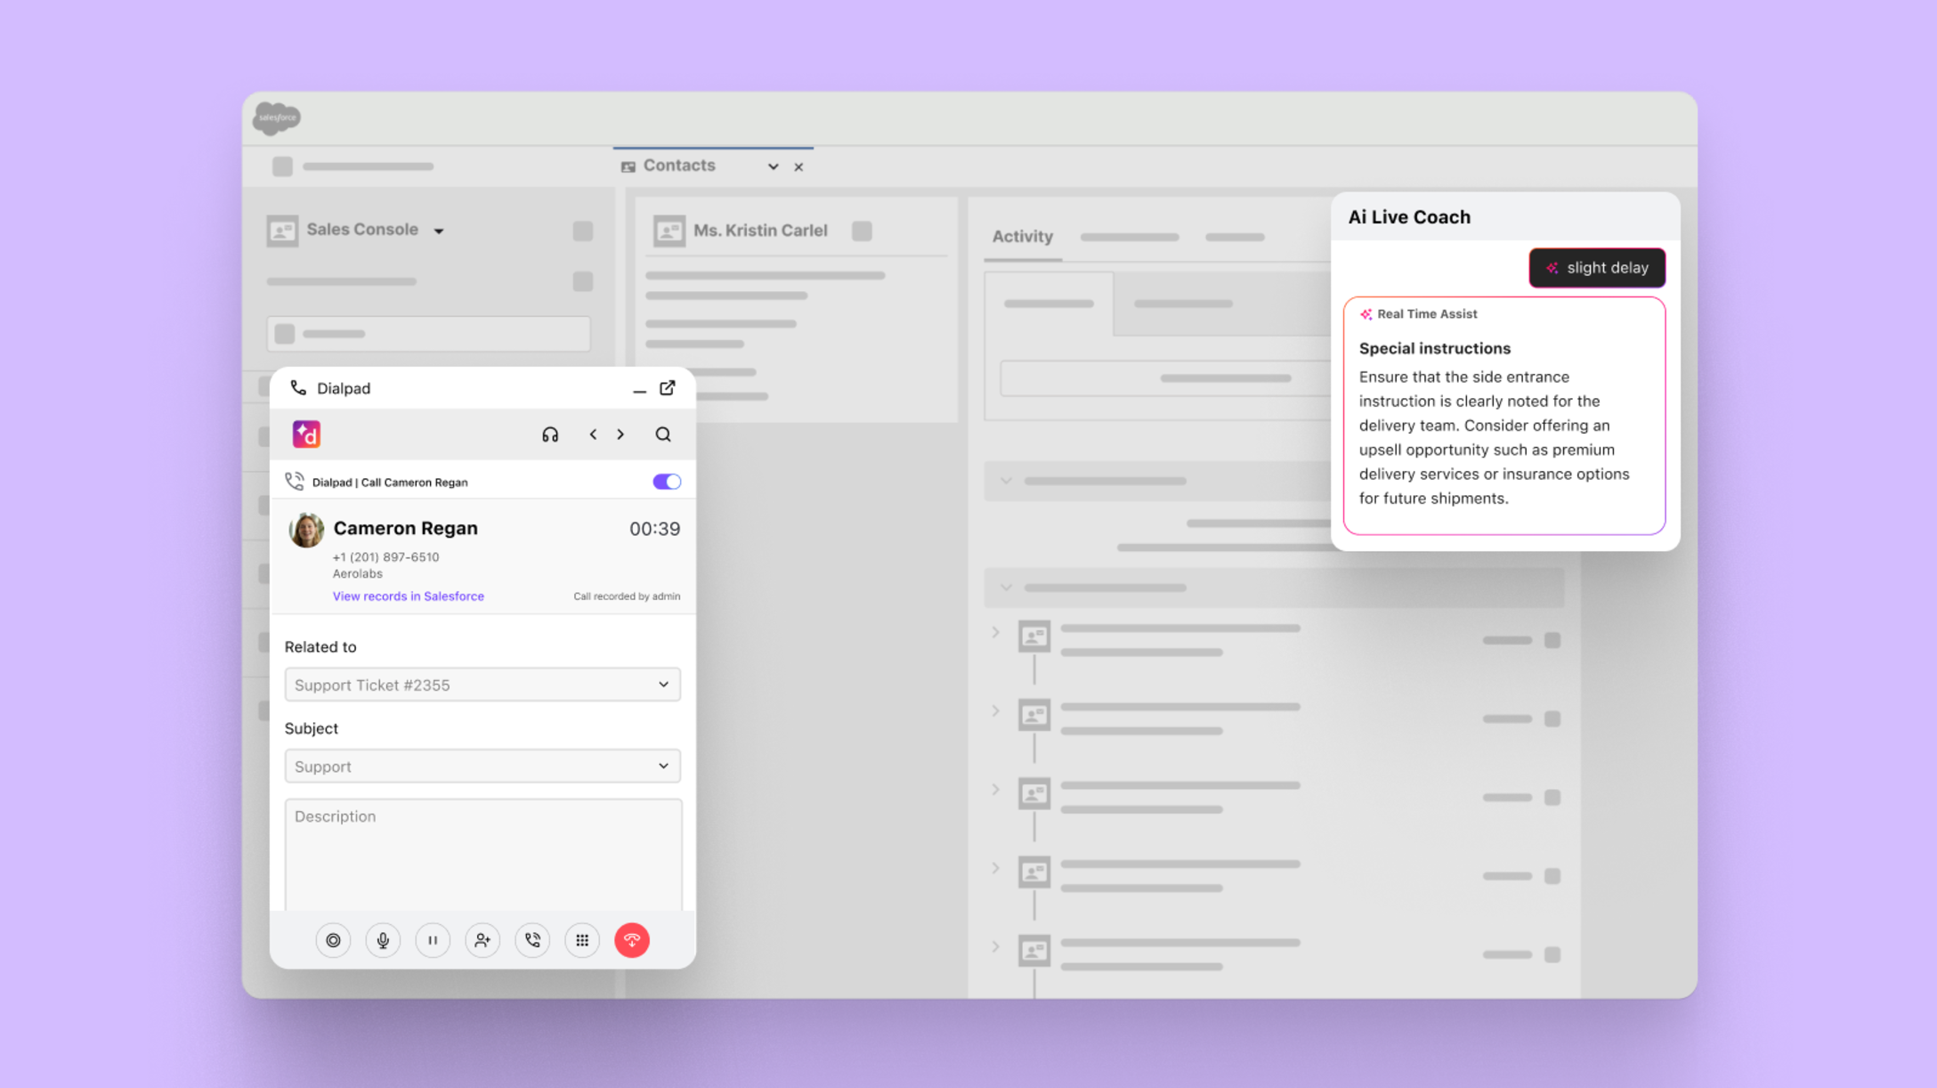
Task: Mute the microphone during the call
Action: pos(383,940)
